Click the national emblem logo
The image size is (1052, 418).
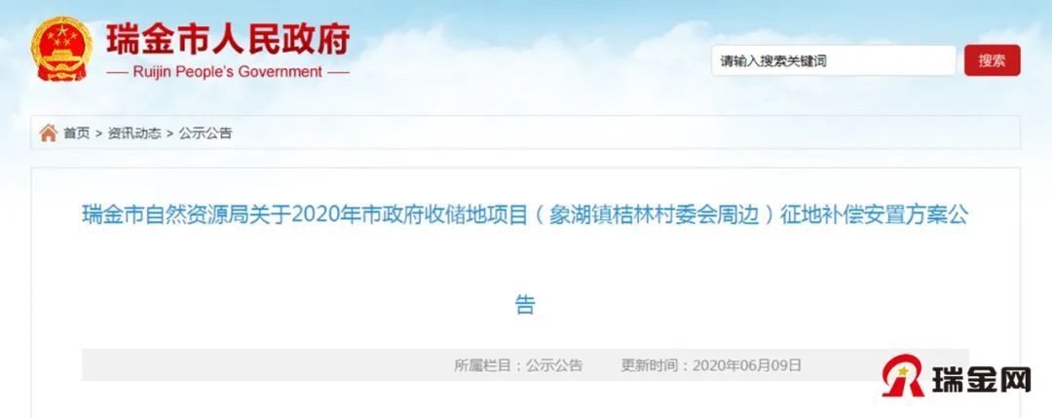tap(61, 49)
